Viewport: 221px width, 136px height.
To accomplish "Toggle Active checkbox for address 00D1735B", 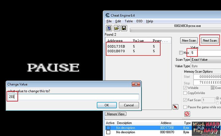I will [x=108, y=128].
